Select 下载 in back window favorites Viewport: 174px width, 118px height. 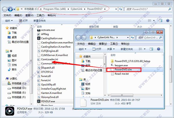12,32
